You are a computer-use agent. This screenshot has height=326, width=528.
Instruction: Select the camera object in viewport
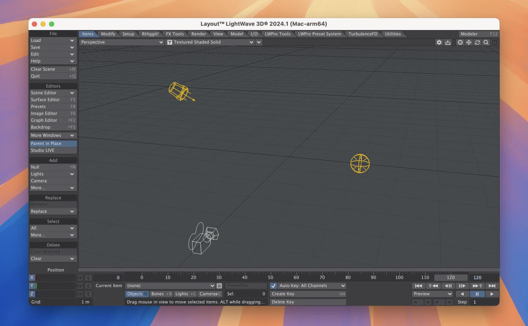pyautogui.click(x=203, y=238)
